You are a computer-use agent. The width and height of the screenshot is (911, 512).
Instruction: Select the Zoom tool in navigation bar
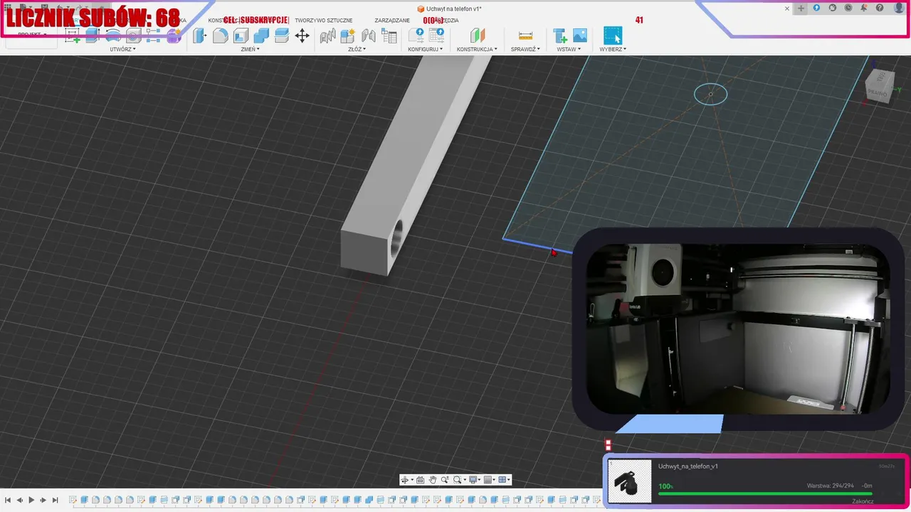pos(445,480)
